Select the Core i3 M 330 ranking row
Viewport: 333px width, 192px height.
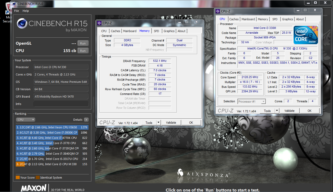[x=52, y=164]
